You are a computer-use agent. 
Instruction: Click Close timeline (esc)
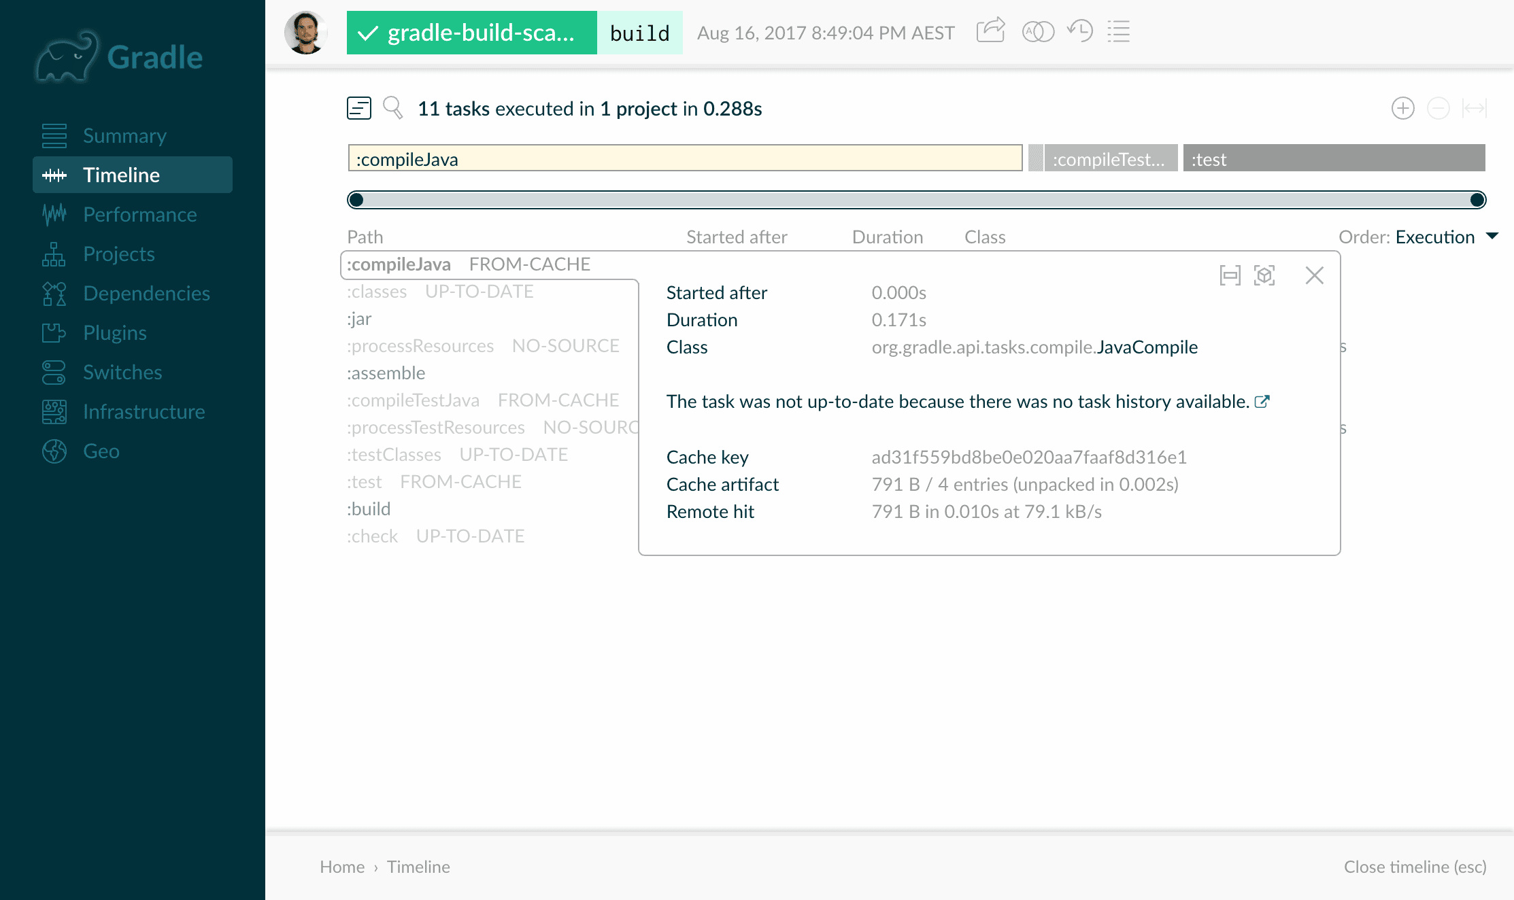[1415, 867]
